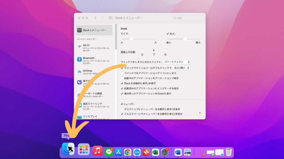Toggle フルスクリーンでメニューバーを自動的に表示/非表示
Image resolution: width=284 pixels, height=159 pixels.
pos(122,114)
